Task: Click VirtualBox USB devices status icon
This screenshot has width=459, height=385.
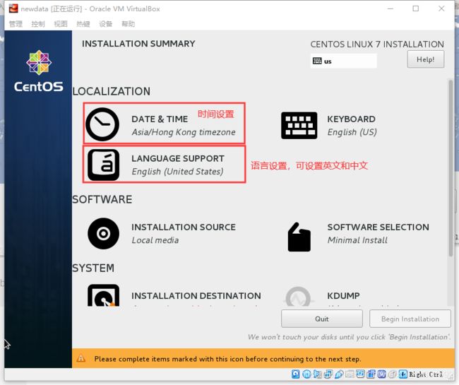Action: [339, 374]
